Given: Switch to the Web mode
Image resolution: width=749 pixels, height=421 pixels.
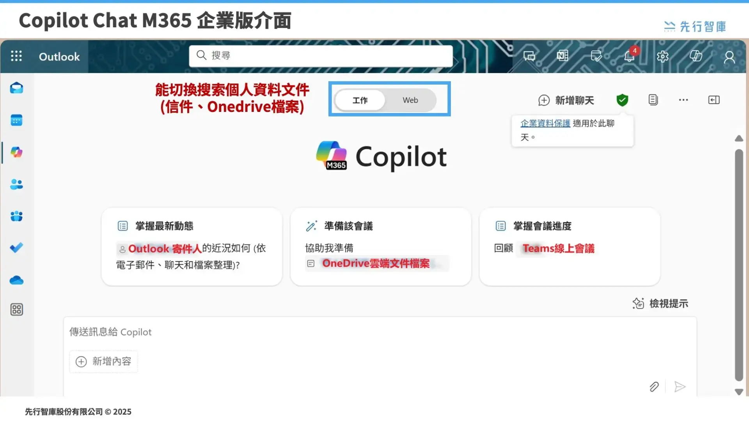Looking at the screenshot, I should tap(410, 100).
